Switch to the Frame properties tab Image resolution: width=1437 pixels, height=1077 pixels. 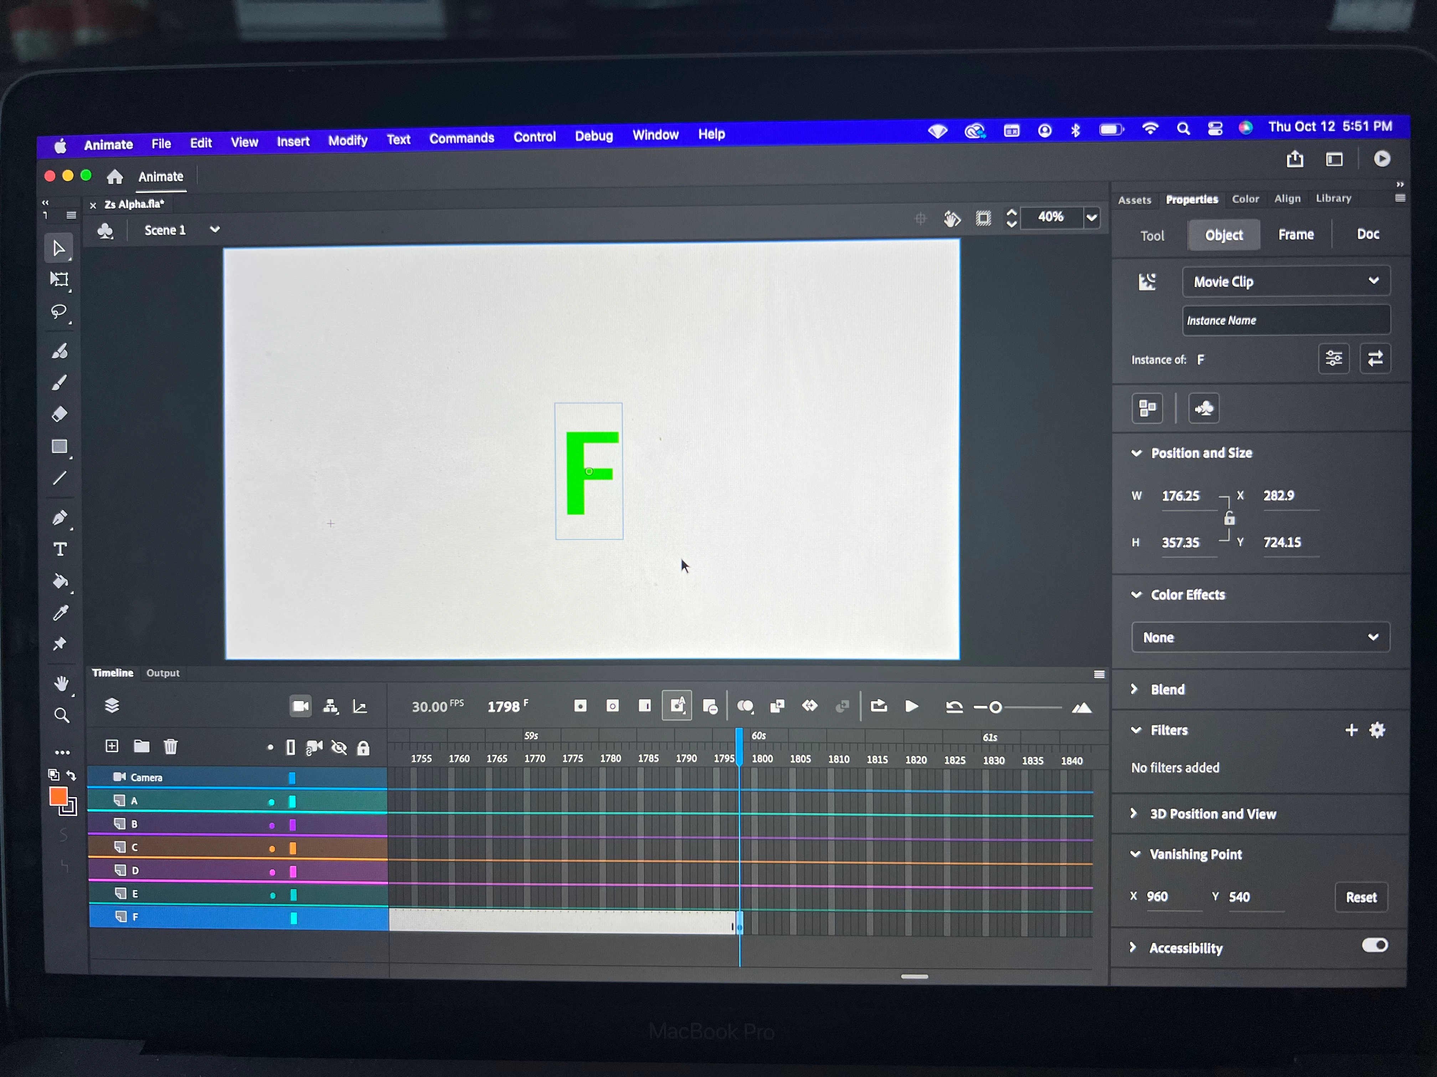click(1296, 234)
